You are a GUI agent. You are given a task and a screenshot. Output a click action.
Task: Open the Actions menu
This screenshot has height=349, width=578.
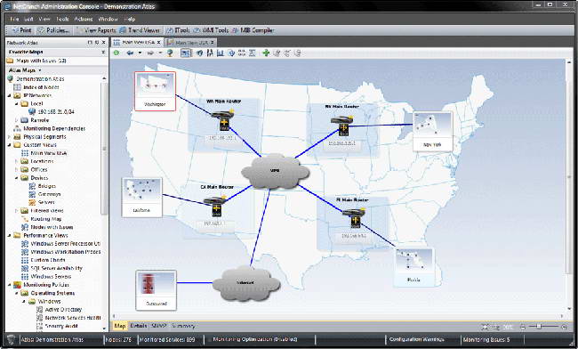(84, 19)
